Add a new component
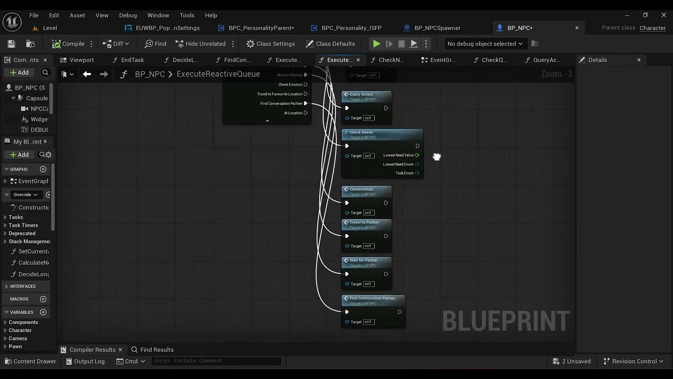This screenshot has width=673, height=379. pyautogui.click(x=19, y=73)
